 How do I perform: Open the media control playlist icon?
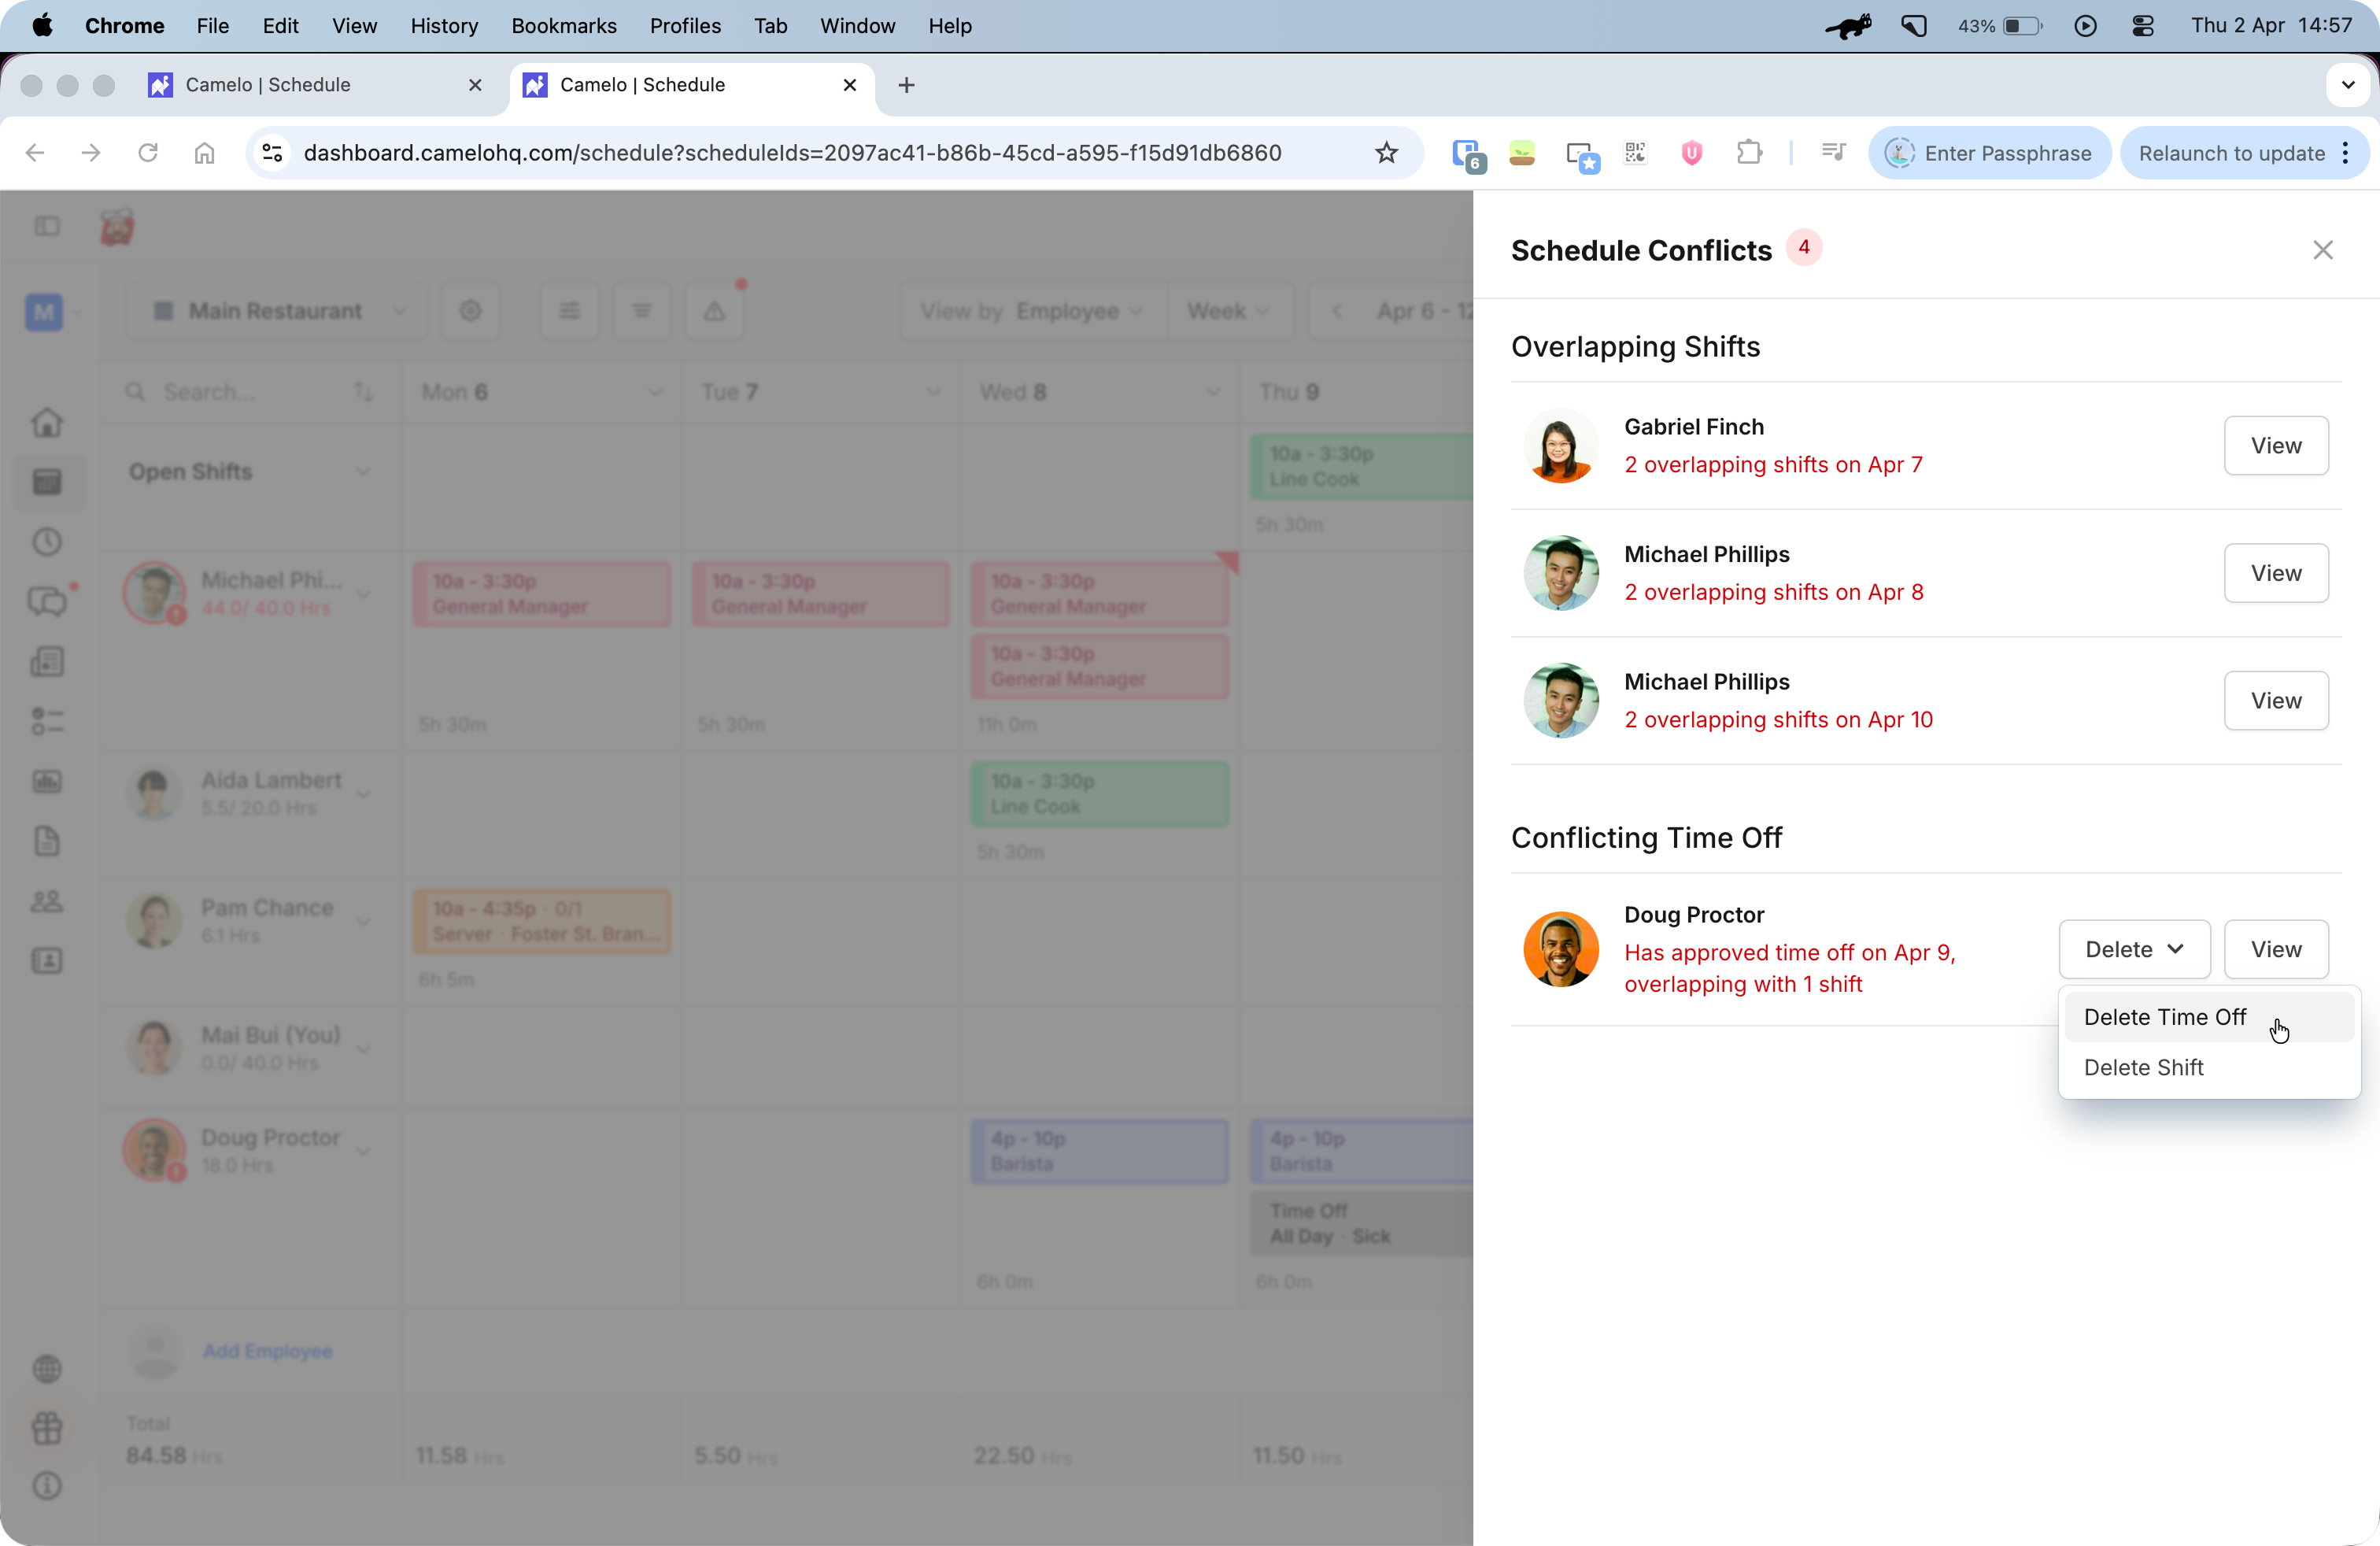tap(1833, 153)
